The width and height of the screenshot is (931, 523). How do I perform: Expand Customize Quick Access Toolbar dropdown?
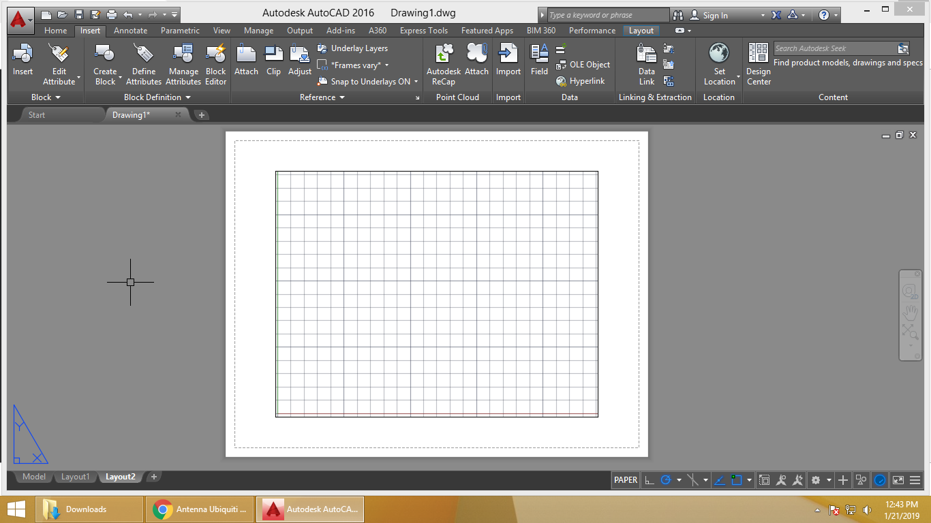(174, 14)
